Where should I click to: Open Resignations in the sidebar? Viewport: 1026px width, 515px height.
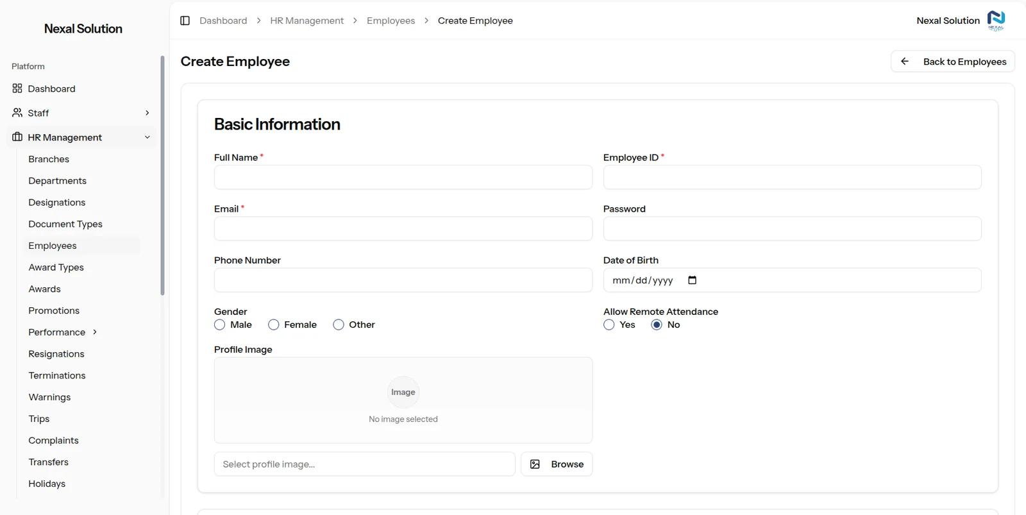click(x=56, y=354)
